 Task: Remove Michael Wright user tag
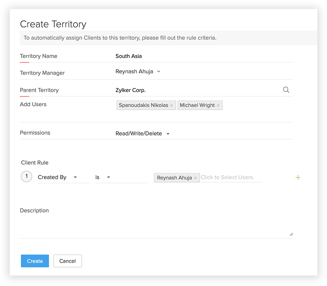(218, 105)
